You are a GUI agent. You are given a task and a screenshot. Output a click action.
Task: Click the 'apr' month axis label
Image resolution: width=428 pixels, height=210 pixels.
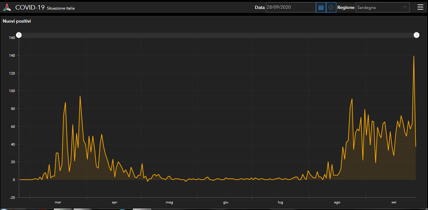pyautogui.click(x=115, y=202)
